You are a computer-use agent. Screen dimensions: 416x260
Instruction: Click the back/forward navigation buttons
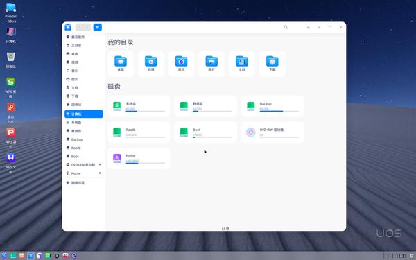point(83,27)
